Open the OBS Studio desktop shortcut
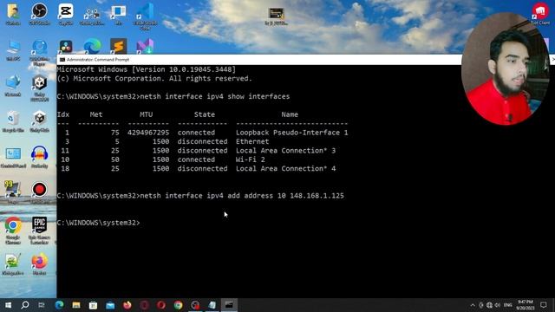555x312 pixels. (39, 14)
